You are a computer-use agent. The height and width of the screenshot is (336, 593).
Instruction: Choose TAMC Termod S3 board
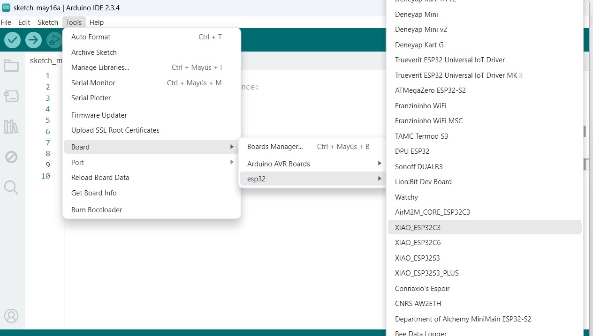(485, 136)
